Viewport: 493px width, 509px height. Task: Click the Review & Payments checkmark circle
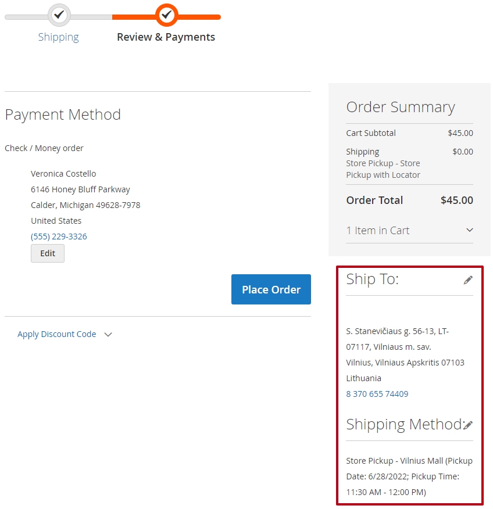167,15
